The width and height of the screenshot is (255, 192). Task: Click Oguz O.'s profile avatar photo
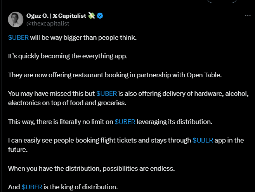[16, 19]
